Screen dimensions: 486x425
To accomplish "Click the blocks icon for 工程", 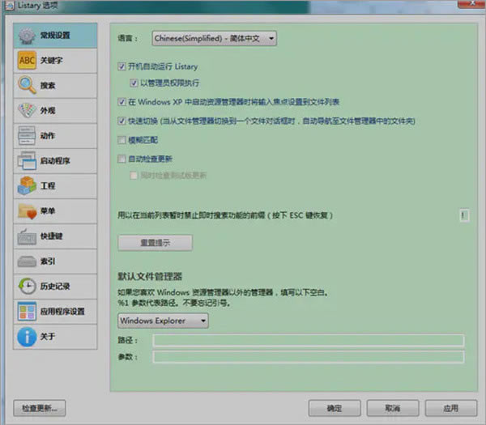I will pos(27,185).
